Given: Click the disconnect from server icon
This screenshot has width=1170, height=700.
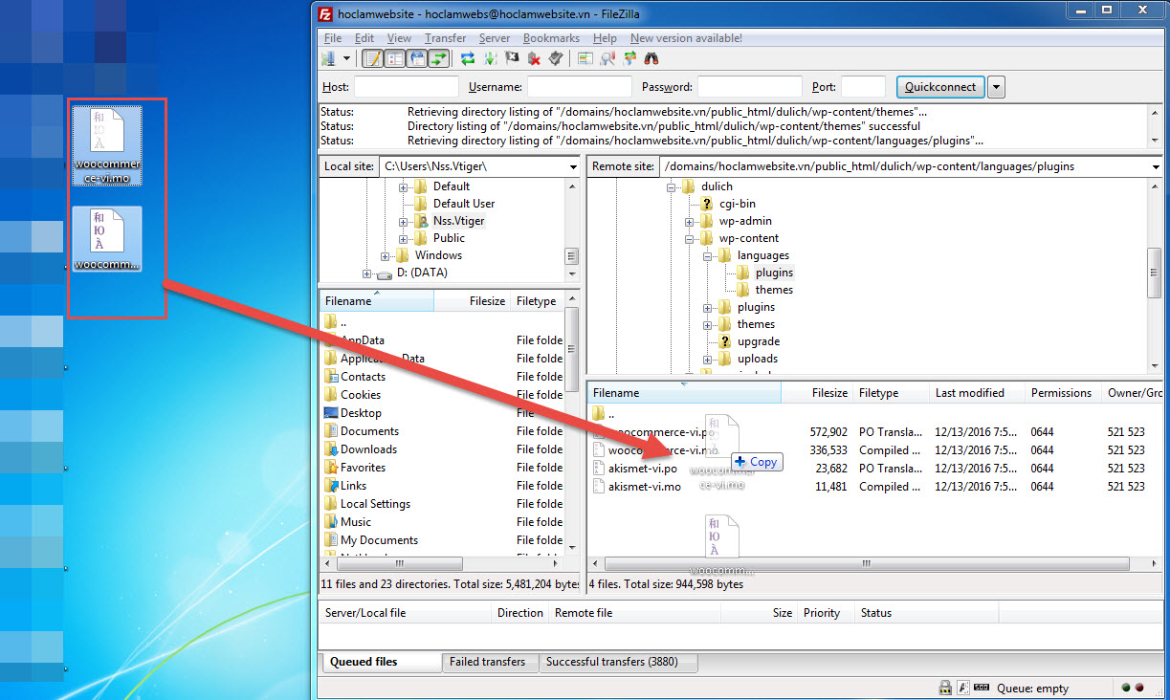Looking at the screenshot, I should coord(534,59).
